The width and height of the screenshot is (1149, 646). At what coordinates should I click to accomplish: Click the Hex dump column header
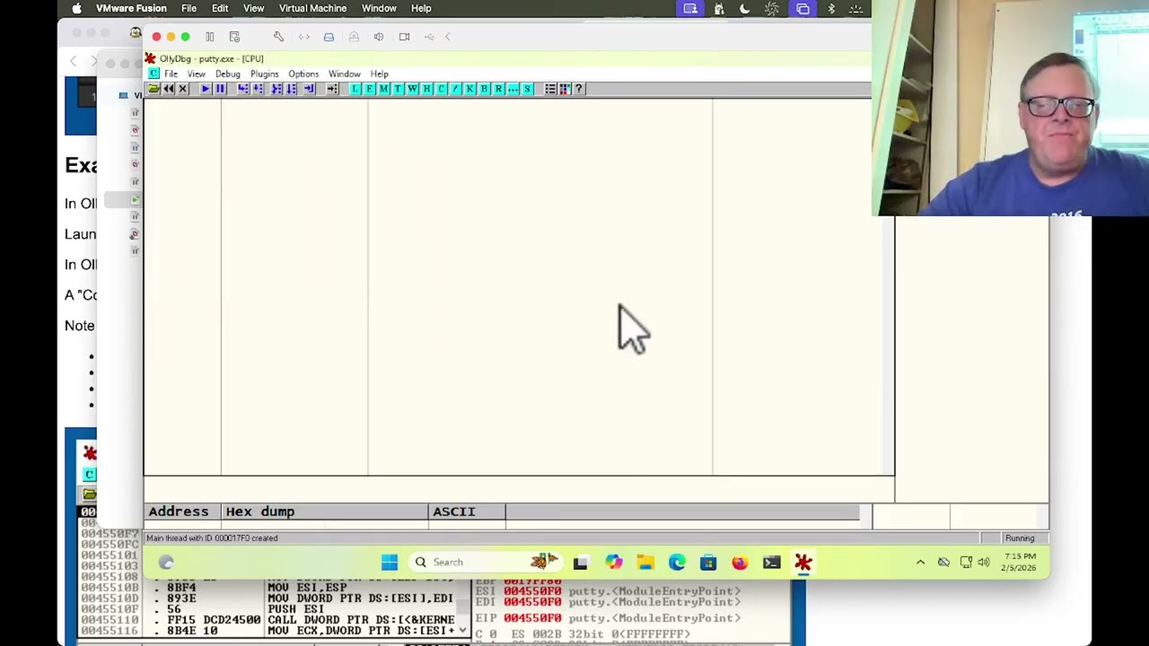tap(325, 511)
